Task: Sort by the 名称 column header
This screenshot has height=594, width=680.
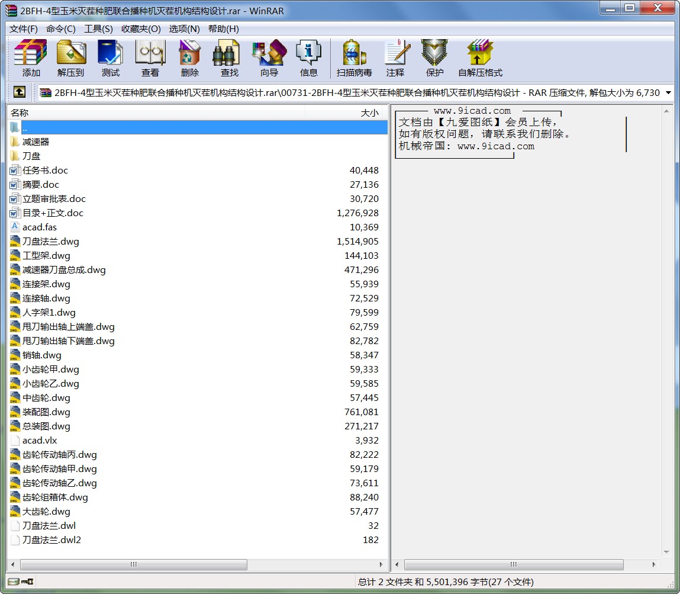Action: [156, 113]
